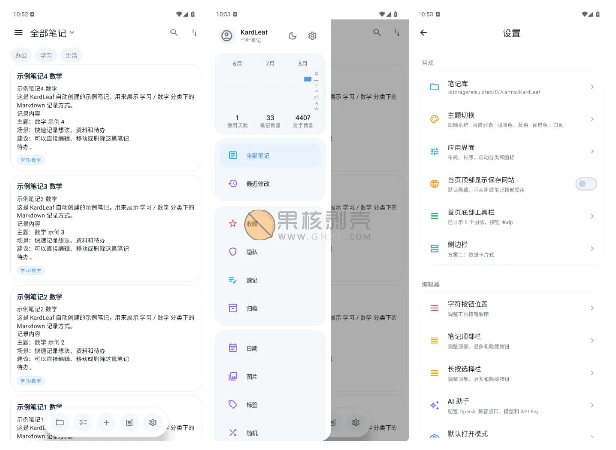The height and width of the screenshot is (450, 616).
Task: Tap 学习/数学 tag on 示例笔记3 card
Action: point(31,270)
